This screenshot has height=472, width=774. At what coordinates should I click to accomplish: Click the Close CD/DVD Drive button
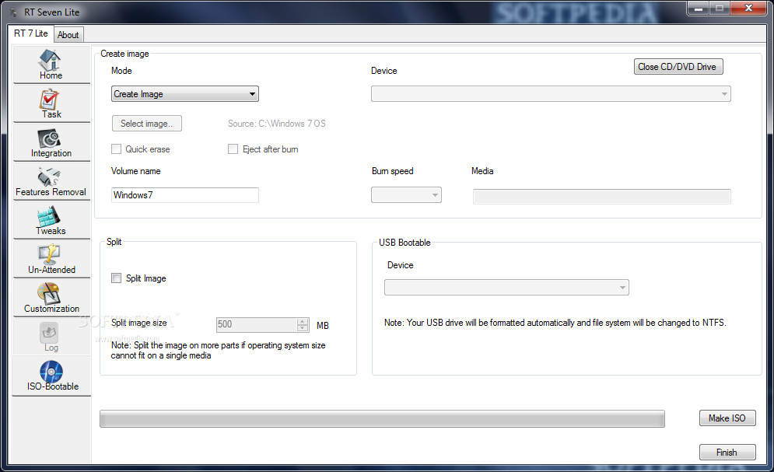tap(678, 67)
